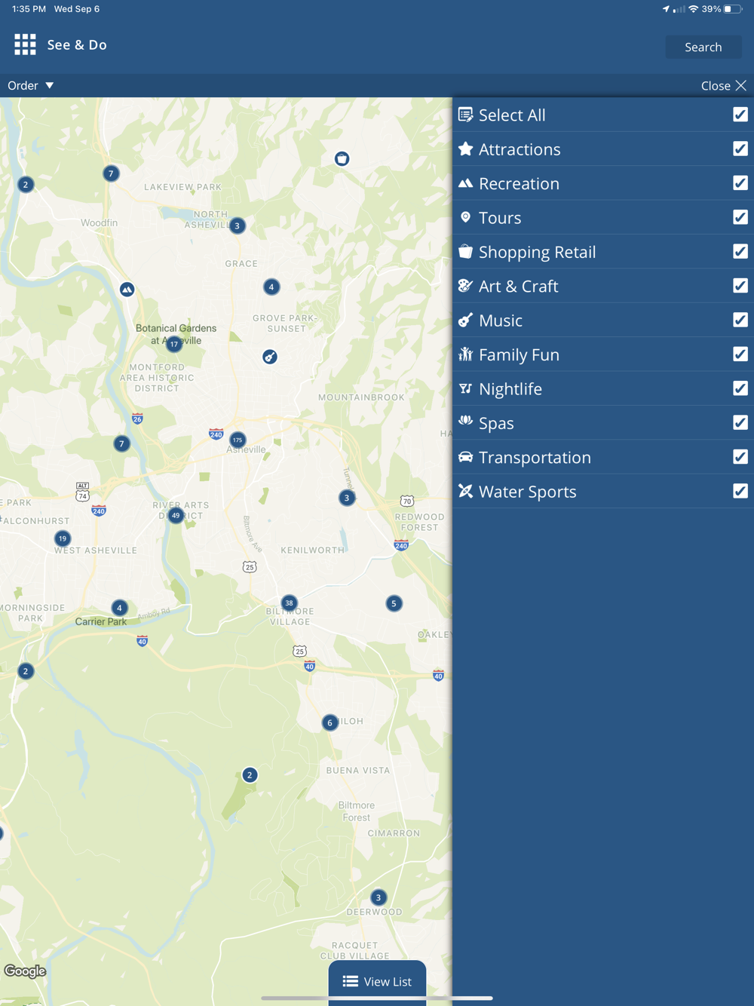Screen dimensions: 754x1006
Task: Uncheck the Art & Craft checkbox
Action: click(x=740, y=286)
